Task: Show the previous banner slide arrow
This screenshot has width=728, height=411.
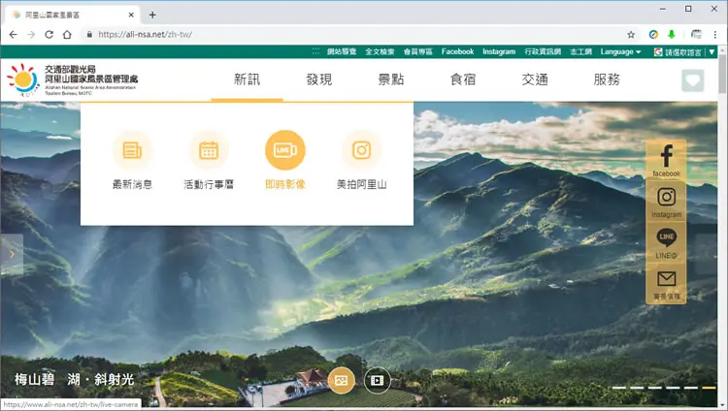Action: click(12, 254)
